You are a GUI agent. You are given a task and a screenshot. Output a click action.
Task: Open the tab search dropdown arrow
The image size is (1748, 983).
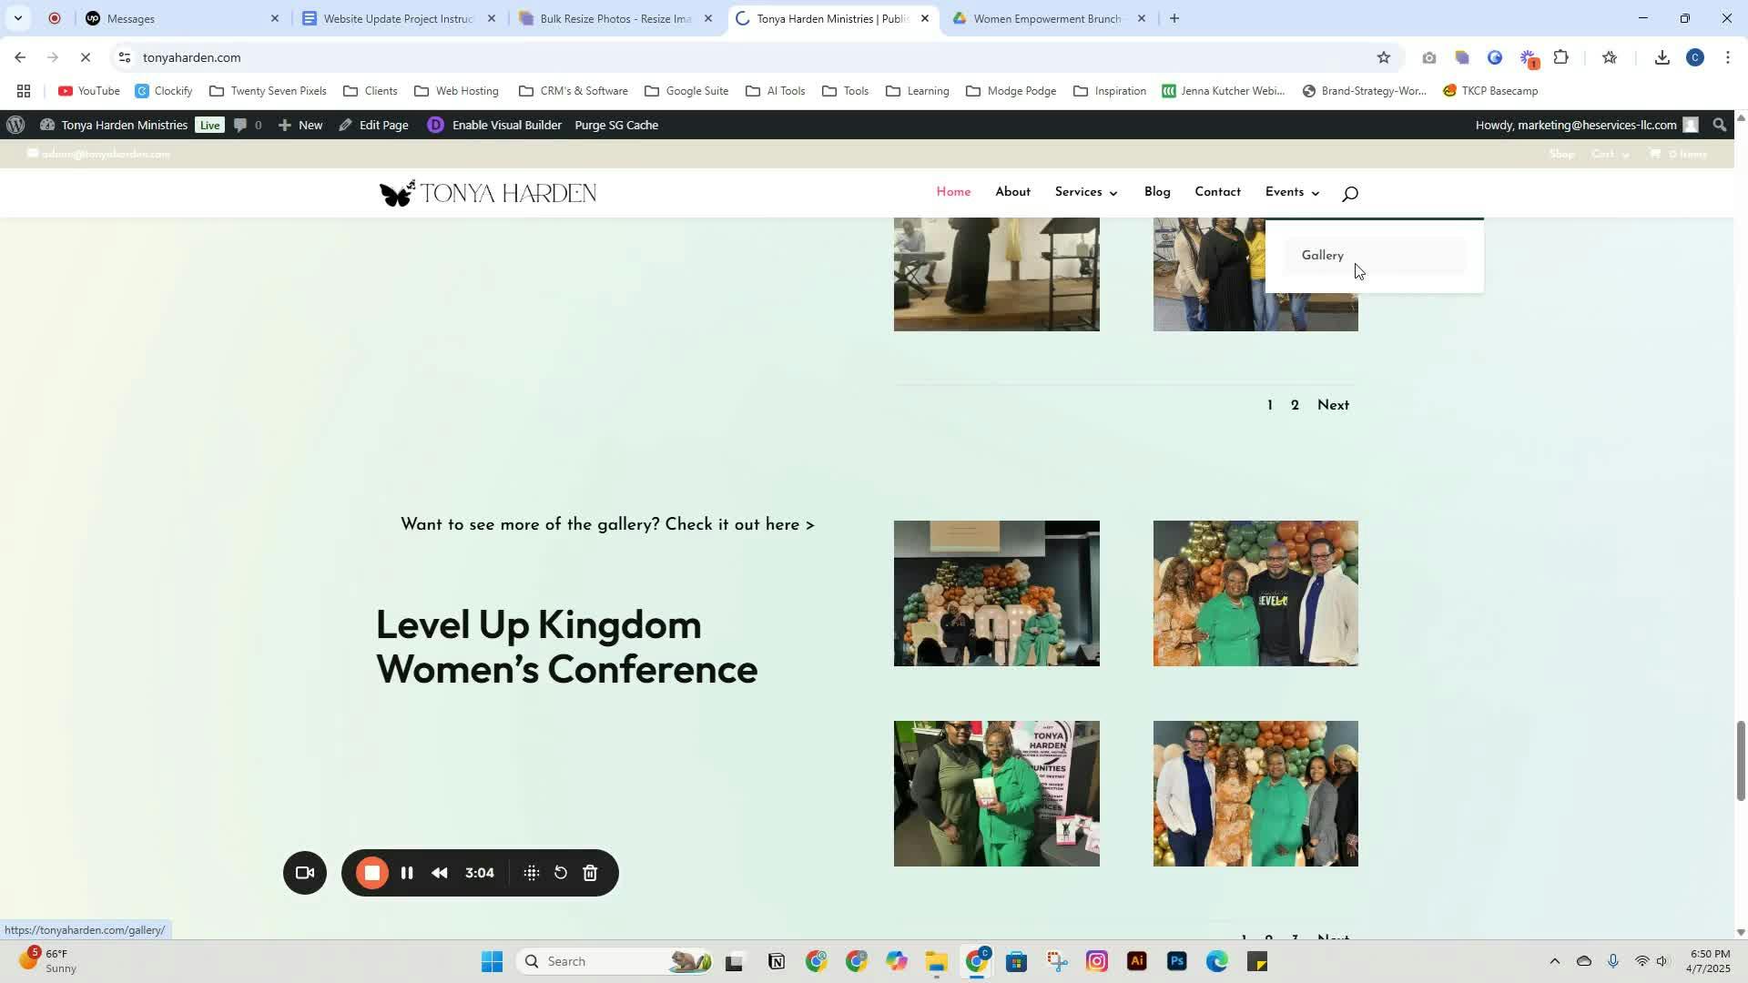[17, 18]
